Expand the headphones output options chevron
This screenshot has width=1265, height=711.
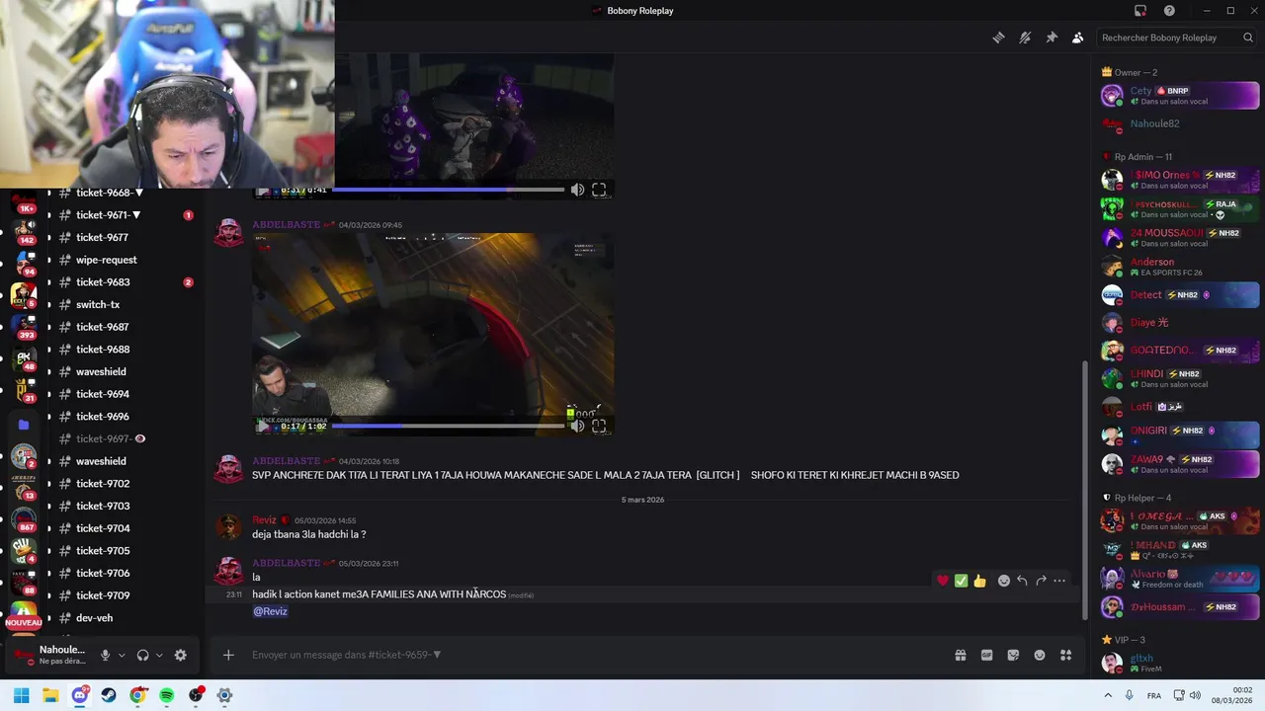click(159, 655)
